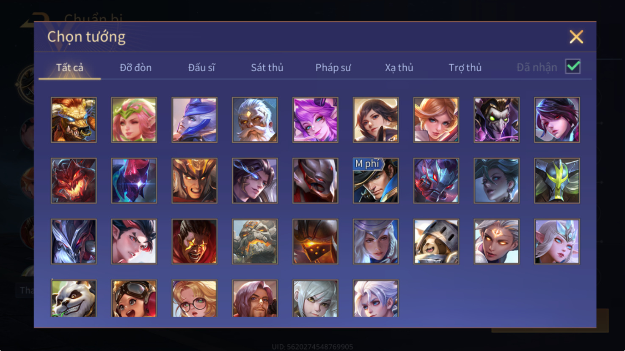Select the orange bull beast hero portrait
This screenshot has height=351, width=625.
(x=74, y=120)
